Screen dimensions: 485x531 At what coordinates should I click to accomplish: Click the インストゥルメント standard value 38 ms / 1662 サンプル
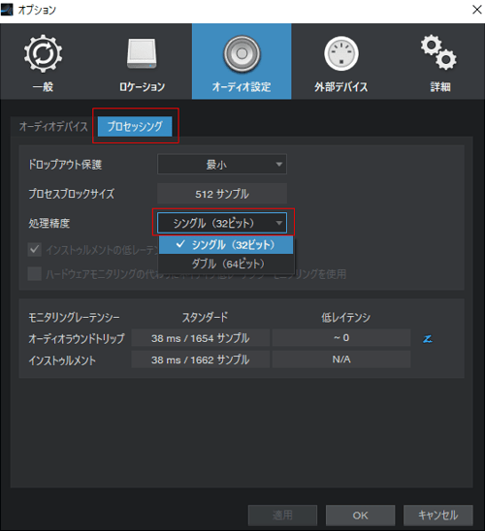[x=200, y=359]
